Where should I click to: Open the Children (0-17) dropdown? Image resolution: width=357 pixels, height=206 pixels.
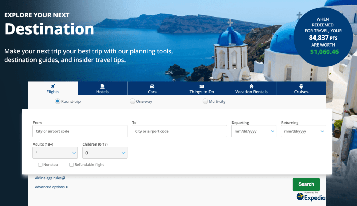coord(105,153)
